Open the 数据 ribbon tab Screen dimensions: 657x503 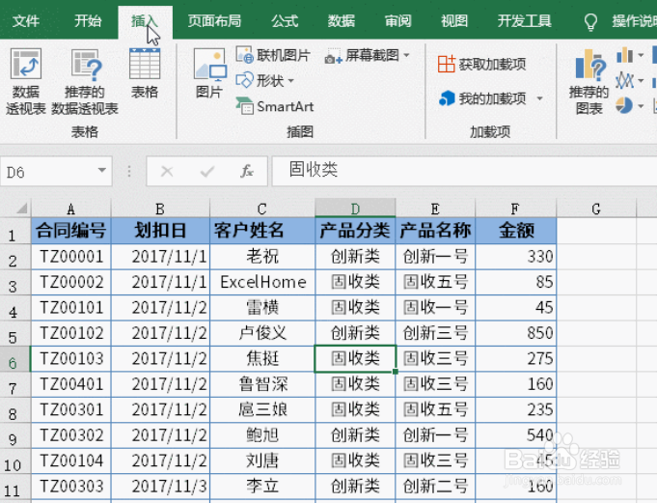pyautogui.click(x=342, y=21)
